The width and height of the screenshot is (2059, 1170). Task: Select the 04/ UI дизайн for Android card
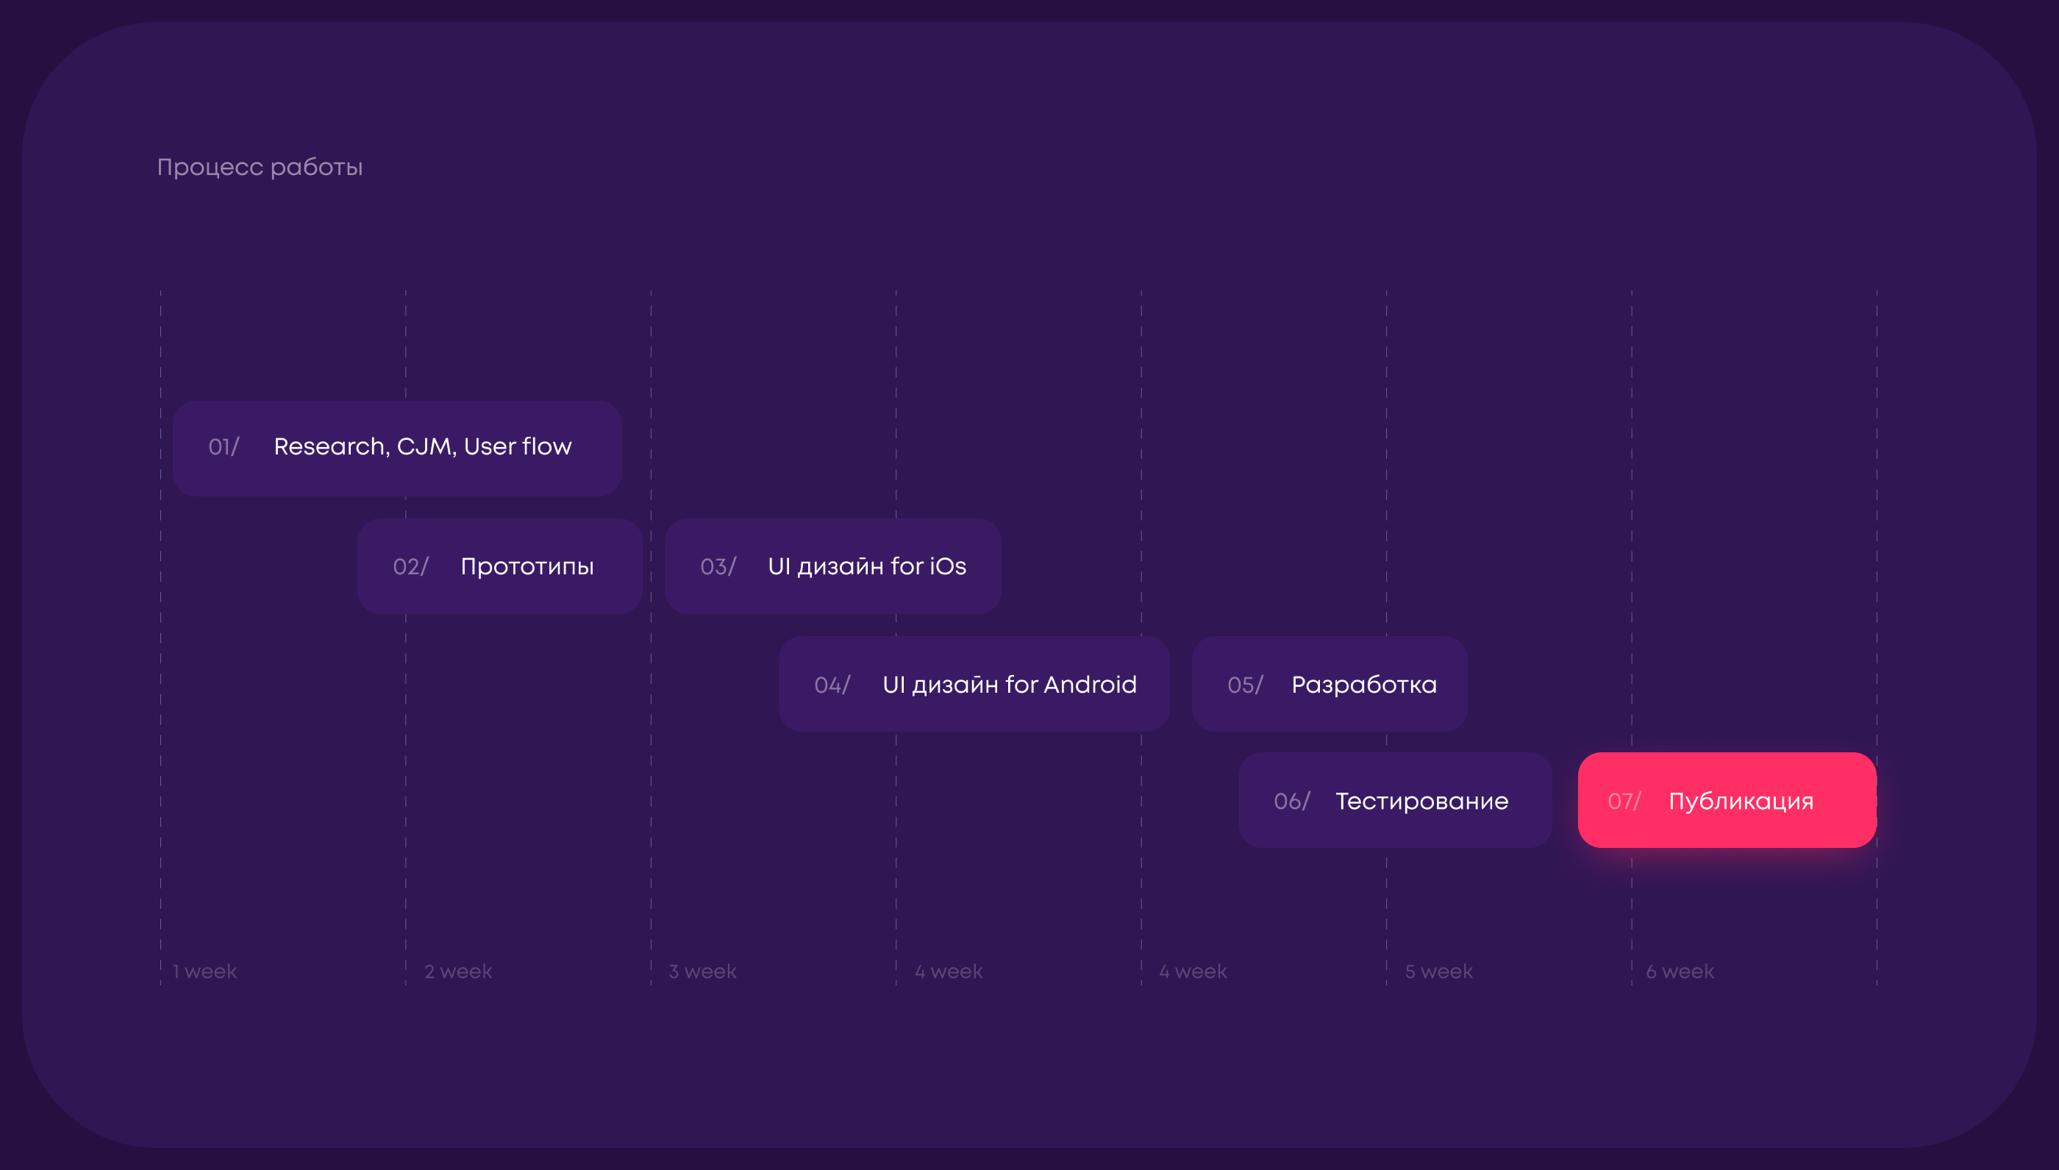pos(974,684)
